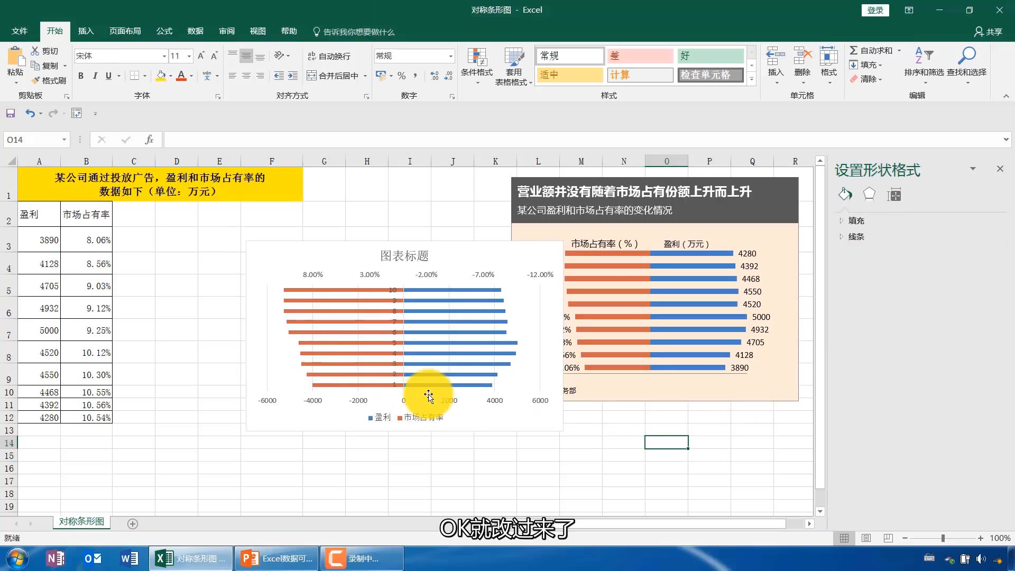Click the Merge and Center icon

pos(312,76)
